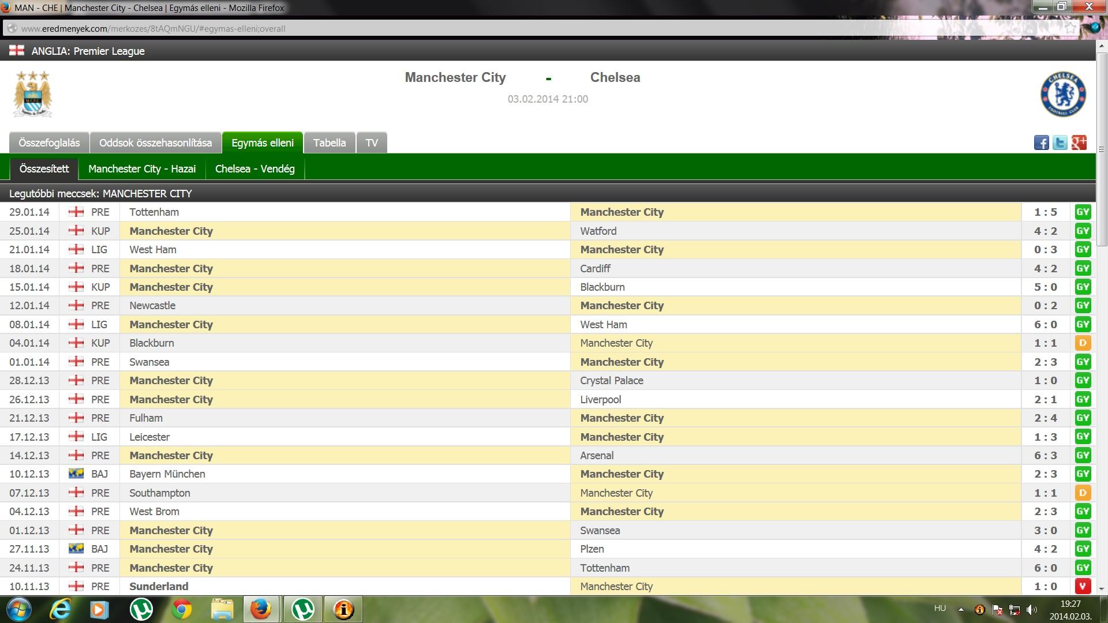Open the Tabella tab
The width and height of the screenshot is (1108, 623).
pos(330,142)
